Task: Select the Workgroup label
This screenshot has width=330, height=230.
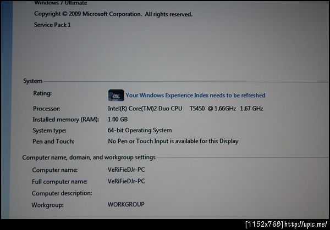Action: [x=47, y=205]
